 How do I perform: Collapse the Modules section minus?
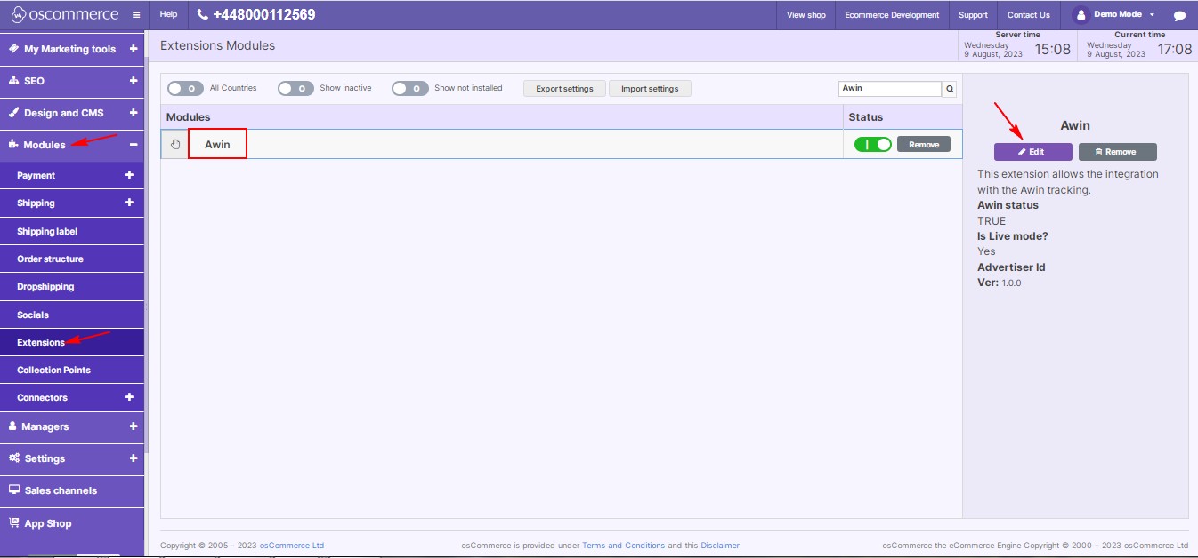(134, 145)
